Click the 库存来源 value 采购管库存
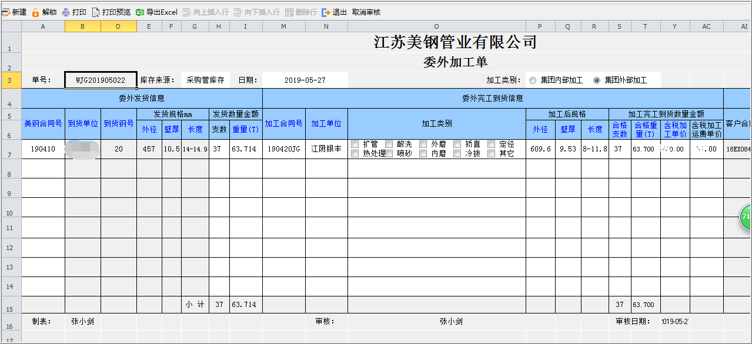The height and width of the screenshot is (344, 752). point(206,80)
